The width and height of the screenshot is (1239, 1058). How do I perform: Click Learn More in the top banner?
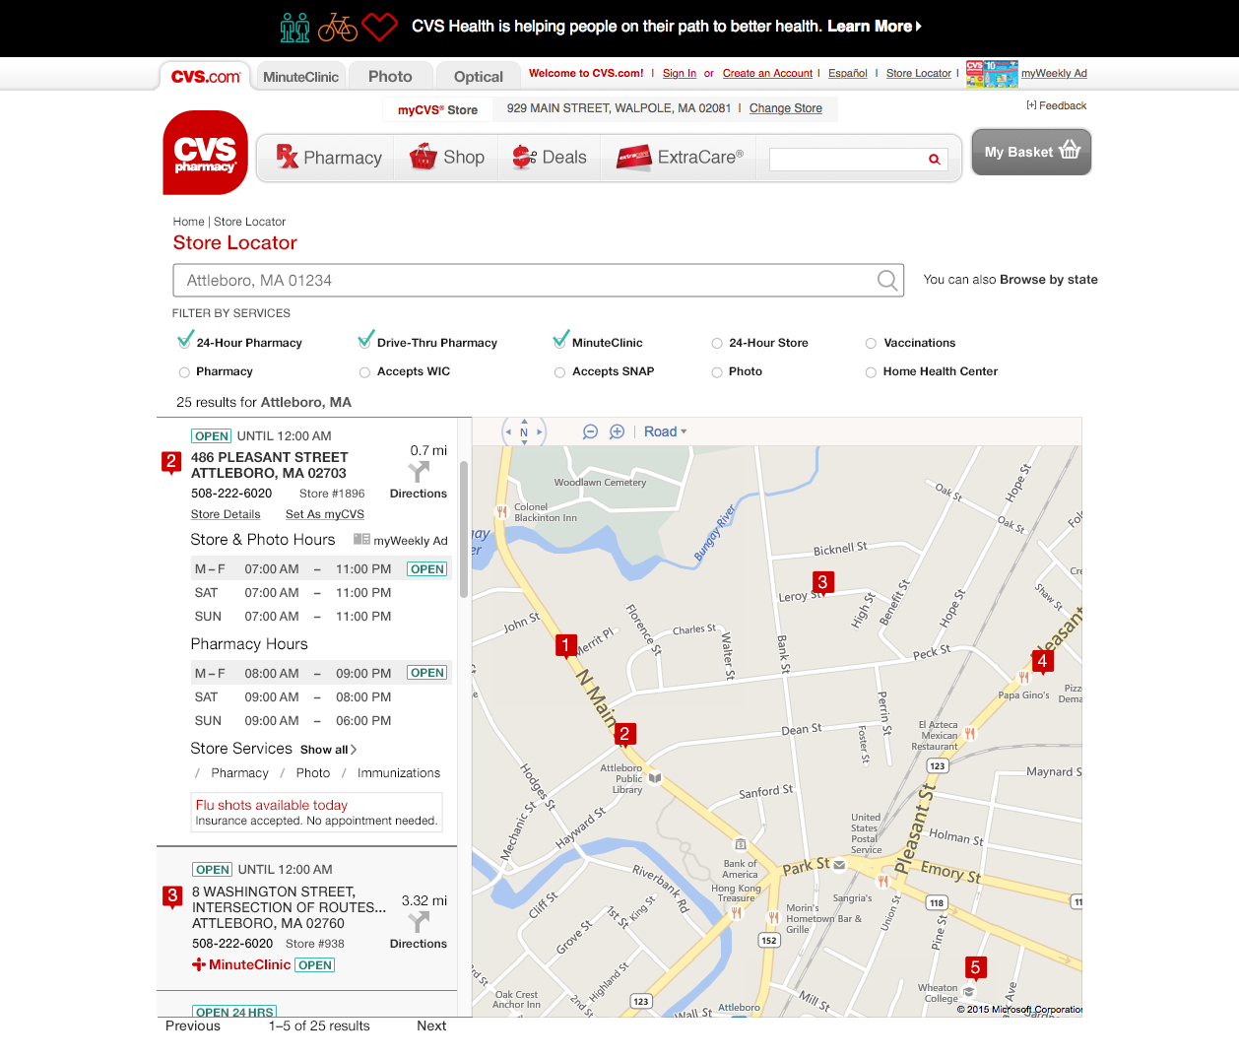point(875,27)
